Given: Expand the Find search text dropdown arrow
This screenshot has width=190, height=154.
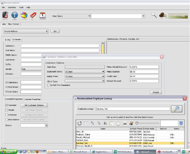Looking at the screenshot, I should point(143,16).
